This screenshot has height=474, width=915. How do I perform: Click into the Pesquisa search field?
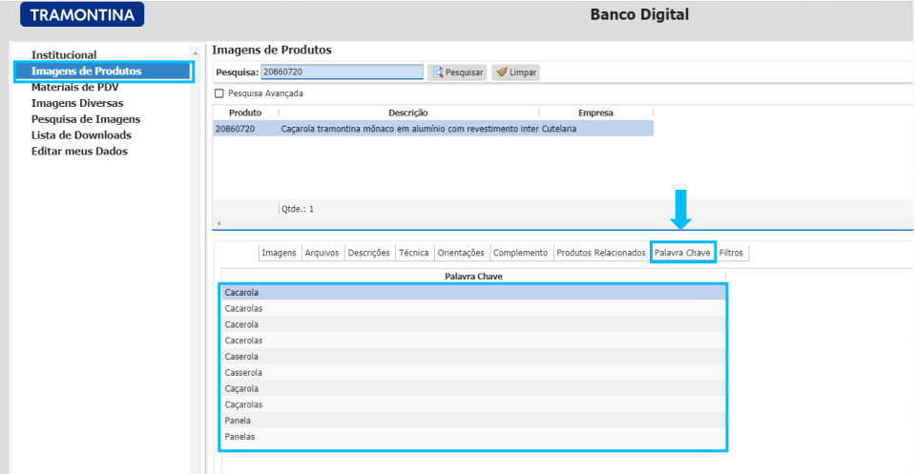(342, 72)
